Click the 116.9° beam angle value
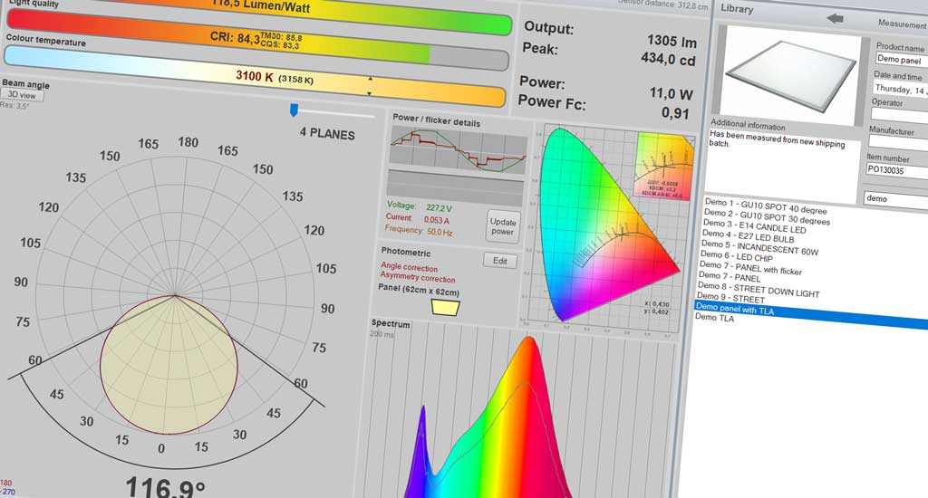Screen dimensions: 928x498 point(165,487)
